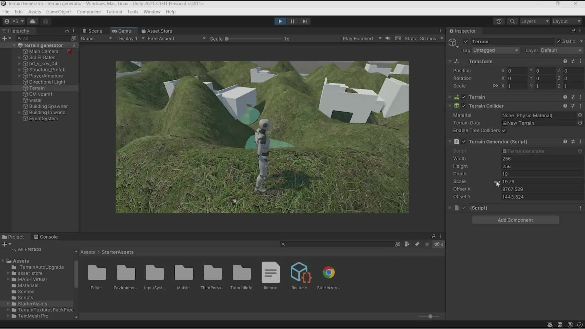
Task: Click the Stats button in Game view
Action: coord(410,38)
